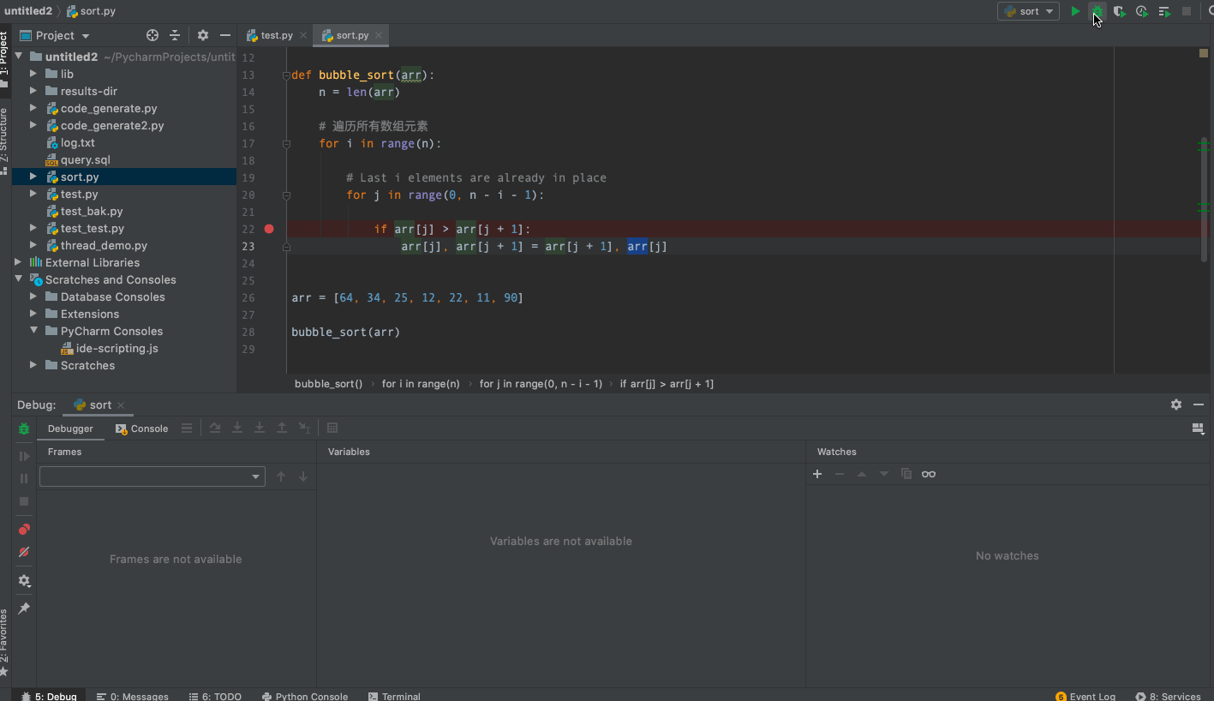Expand External Libraries node
This screenshot has height=701, width=1214.
click(x=18, y=262)
